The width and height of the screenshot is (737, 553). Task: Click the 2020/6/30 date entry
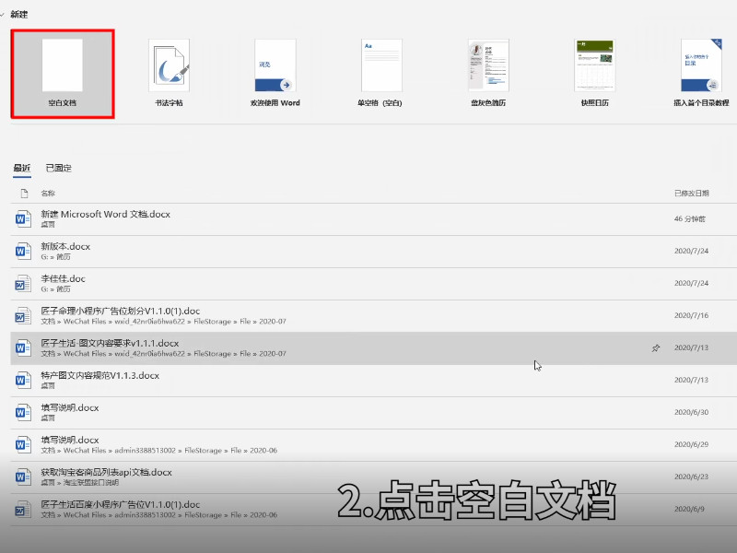pos(691,412)
